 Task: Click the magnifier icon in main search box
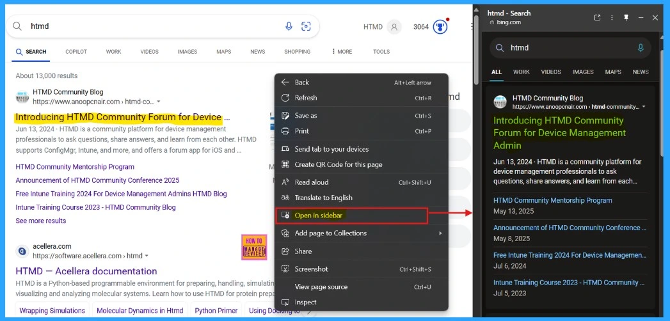[x=17, y=26]
